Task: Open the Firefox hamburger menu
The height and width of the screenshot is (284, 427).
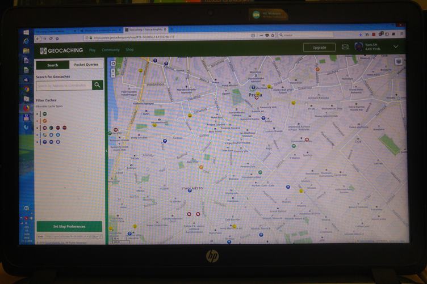Action: pos(401,33)
